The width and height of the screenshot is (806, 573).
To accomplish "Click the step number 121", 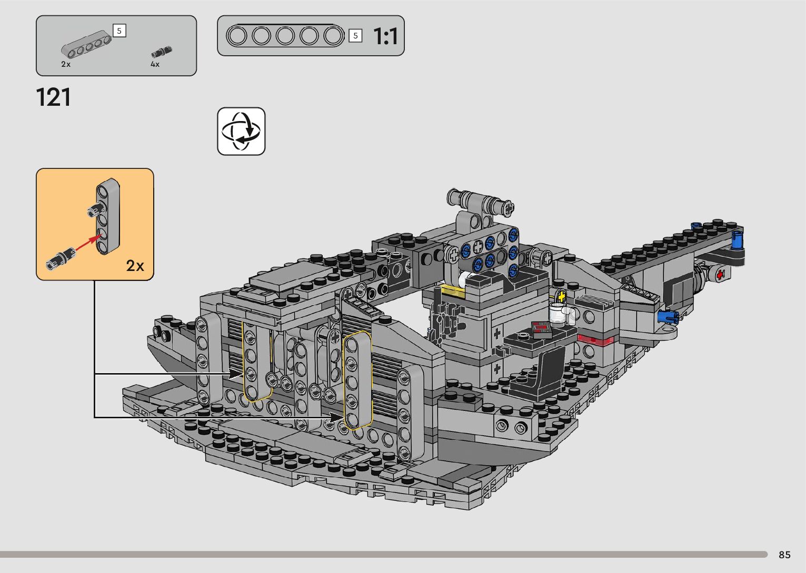I will coord(53,98).
